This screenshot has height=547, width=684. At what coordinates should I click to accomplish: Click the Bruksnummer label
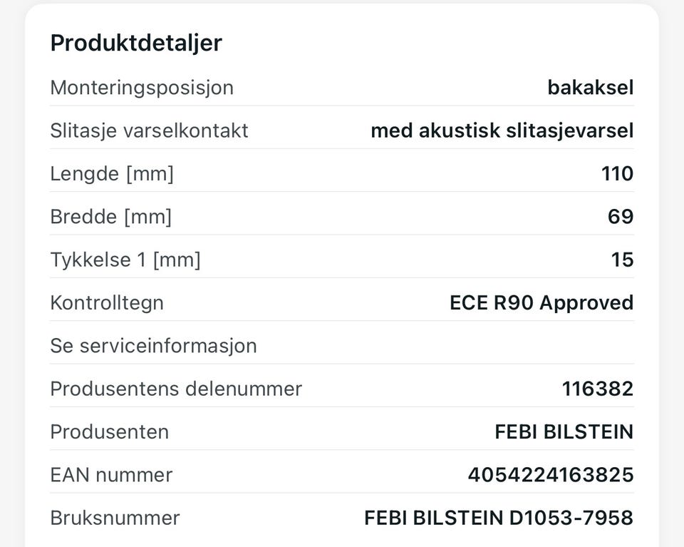(115, 518)
